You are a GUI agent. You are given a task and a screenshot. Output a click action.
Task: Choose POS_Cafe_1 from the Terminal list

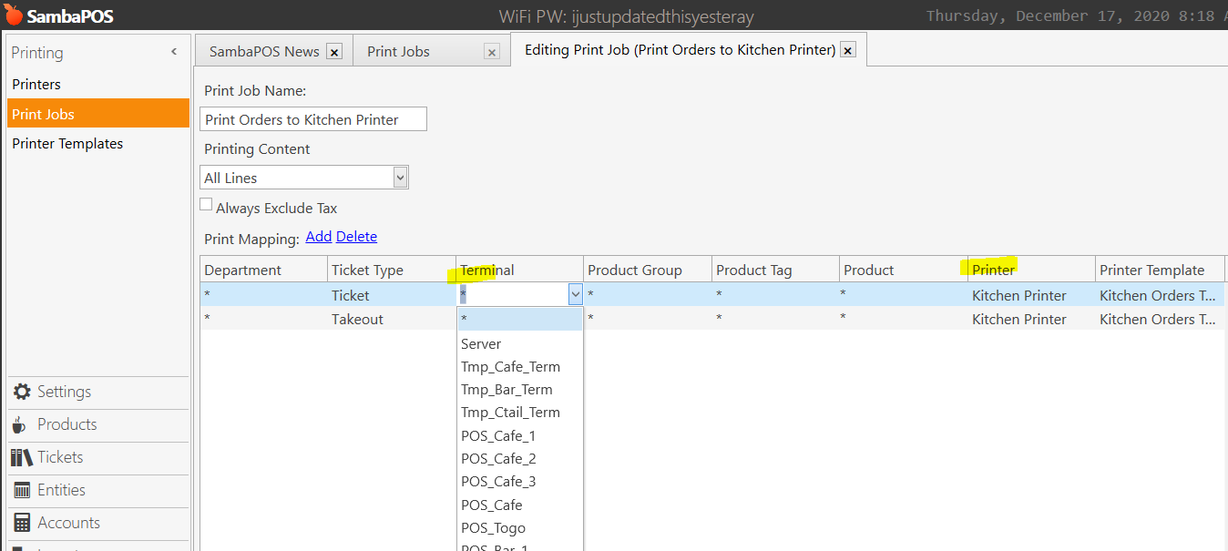519,436
